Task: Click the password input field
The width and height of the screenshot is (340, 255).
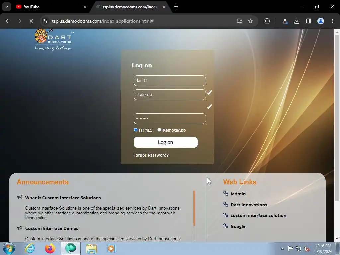Action: click(170, 119)
